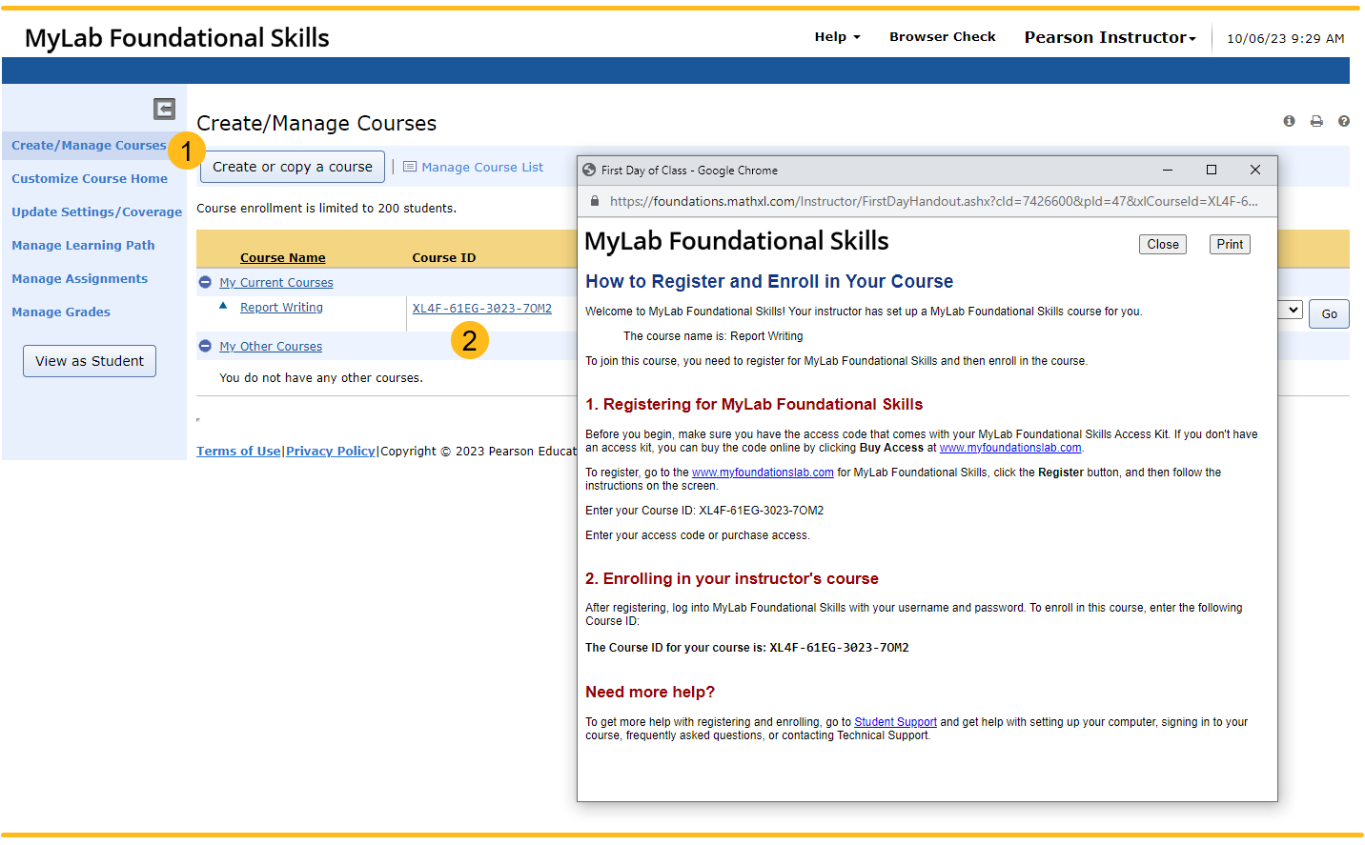
Task: Click Close button in handout popup
Action: (x=1162, y=244)
